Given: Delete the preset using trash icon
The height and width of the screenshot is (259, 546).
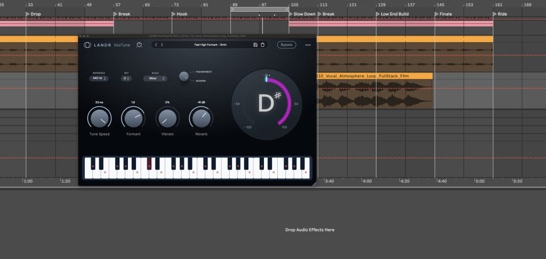Looking at the screenshot, I should (262, 45).
